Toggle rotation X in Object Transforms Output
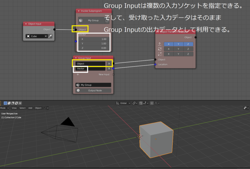 coord(169,49)
